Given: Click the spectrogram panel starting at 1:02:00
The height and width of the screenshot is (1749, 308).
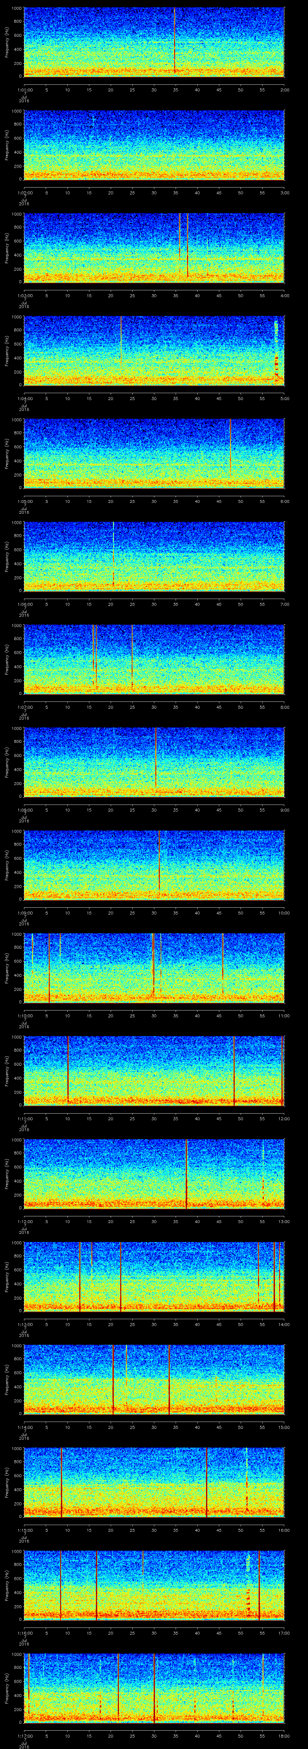Looking at the screenshot, I should 154,145.
